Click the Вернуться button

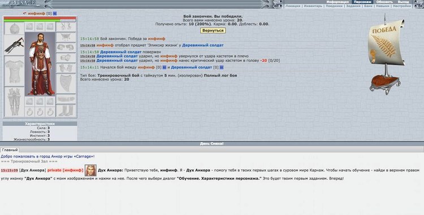click(213, 30)
